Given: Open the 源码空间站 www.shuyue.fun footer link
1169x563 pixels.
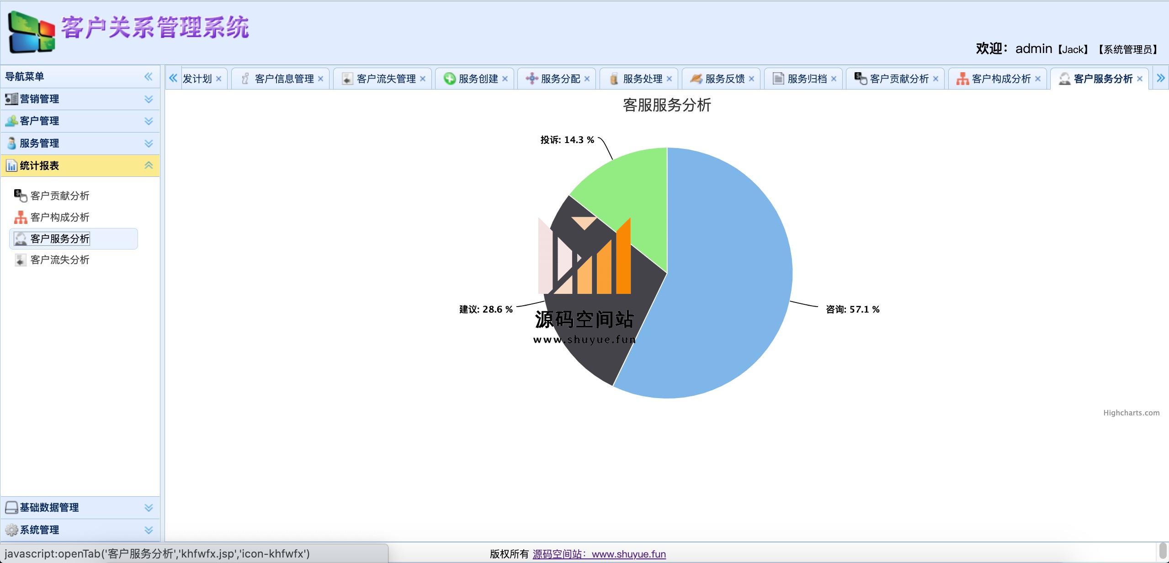Looking at the screenshot, I should 599,554.
